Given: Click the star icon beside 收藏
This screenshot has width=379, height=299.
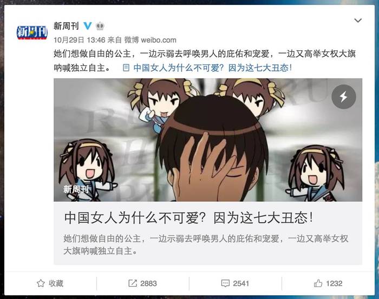Looking at the screenshot, I should tap(41, 283).
